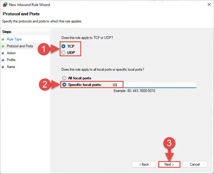Screen dimensions: 214x174
Task: Click the example text '80, 443, 5000-5010'
Action: point(141,91)
